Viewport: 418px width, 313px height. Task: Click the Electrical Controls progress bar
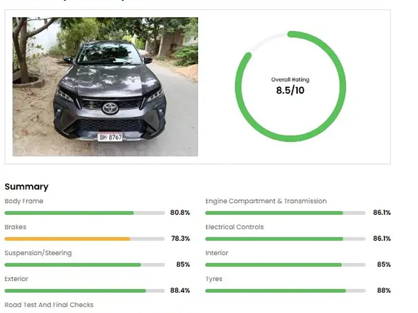(285, 239)
